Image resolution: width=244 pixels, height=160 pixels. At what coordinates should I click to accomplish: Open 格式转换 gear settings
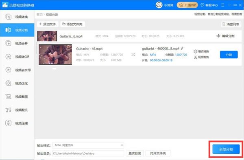coord(201,51)
